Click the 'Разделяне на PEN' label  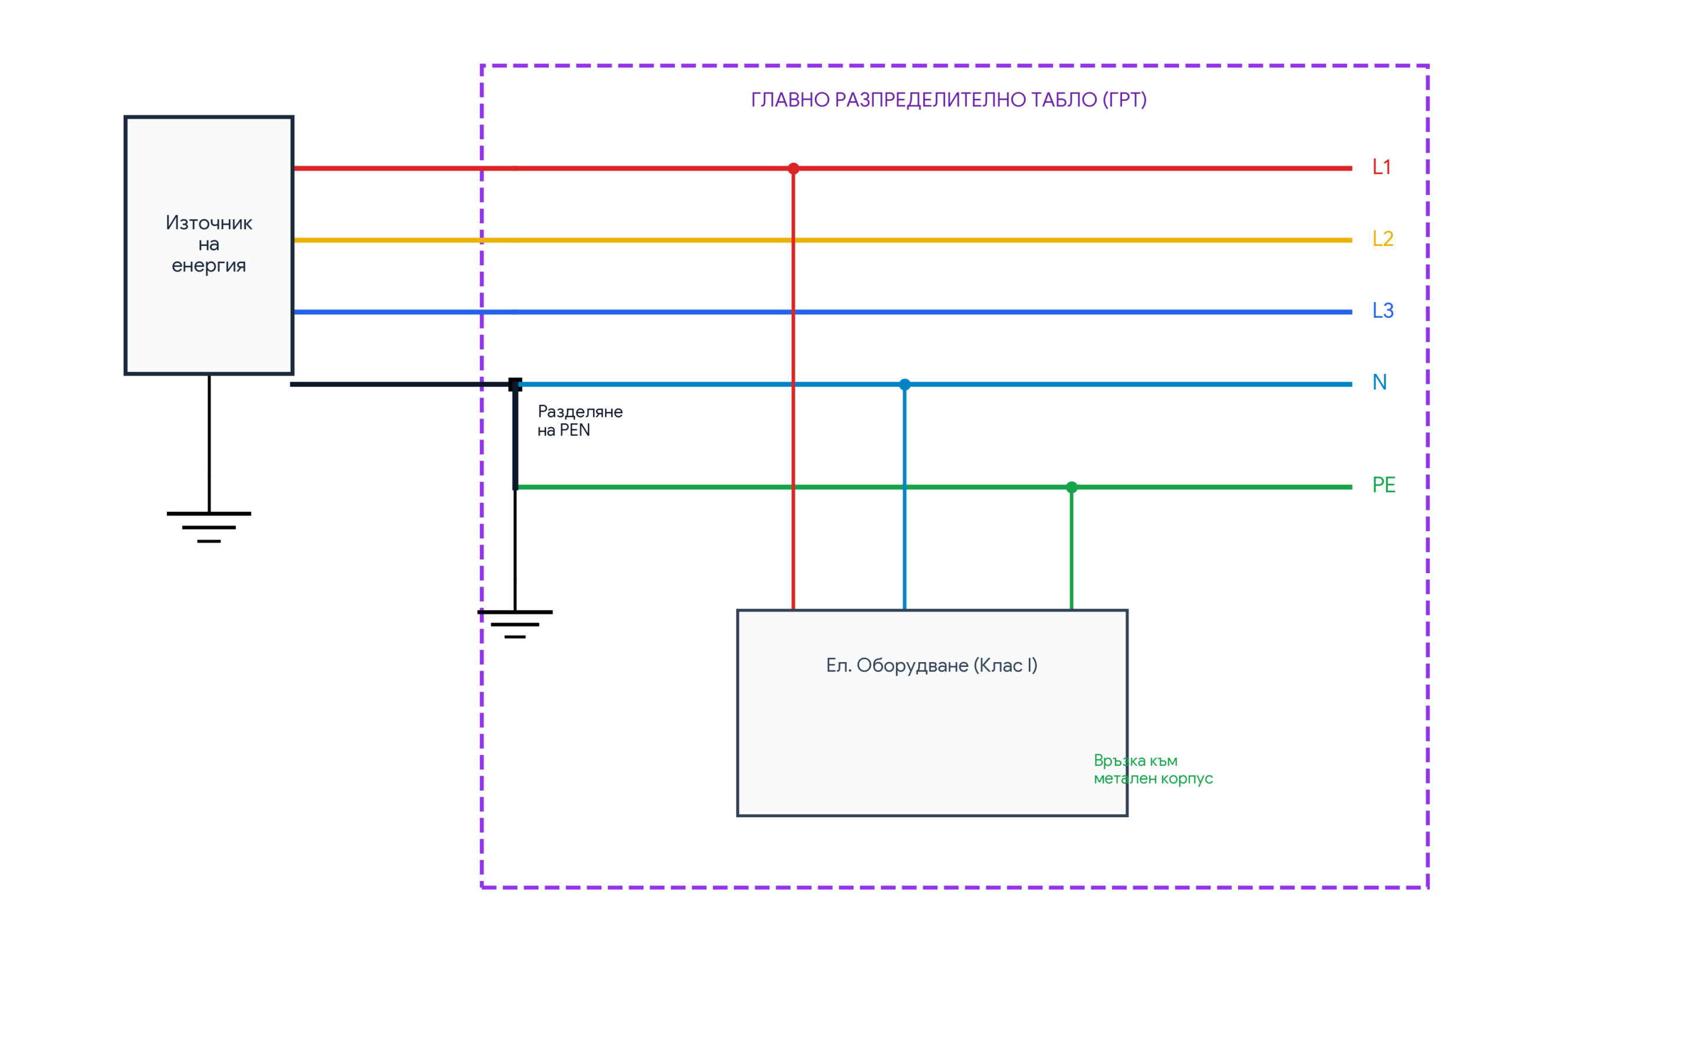(x=580, y=420)
